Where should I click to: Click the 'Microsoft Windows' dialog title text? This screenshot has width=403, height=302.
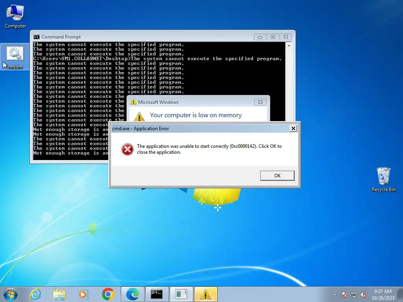tap(158, 102)
